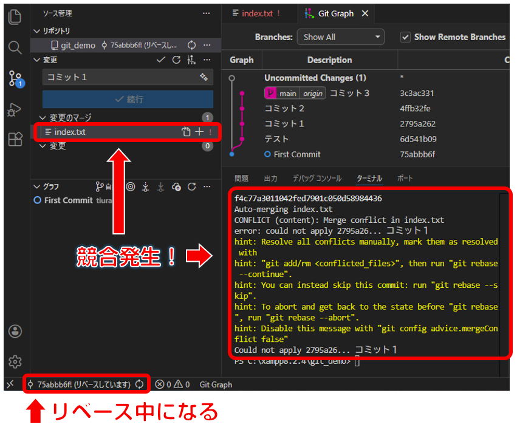Viewport: 517px width, 427px height.
Task: Click the commit checkmark icon in the 変更 header
Action: 161,60
